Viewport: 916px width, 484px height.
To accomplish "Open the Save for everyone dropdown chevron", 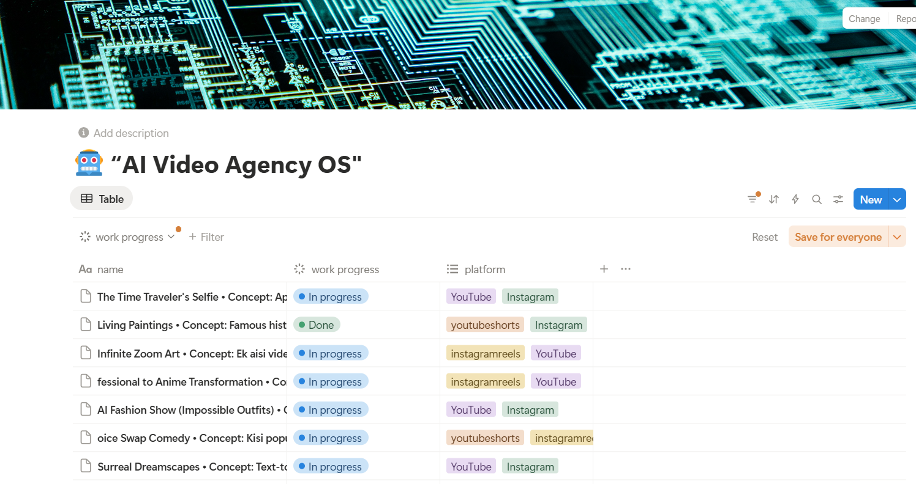I will pos(898,237).
